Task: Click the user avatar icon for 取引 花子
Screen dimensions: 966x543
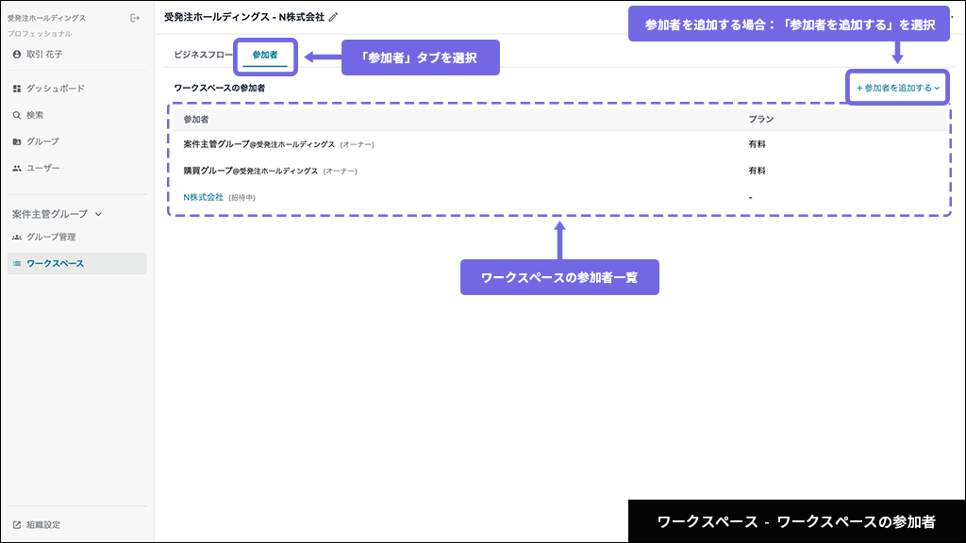Action: point(17,54)
